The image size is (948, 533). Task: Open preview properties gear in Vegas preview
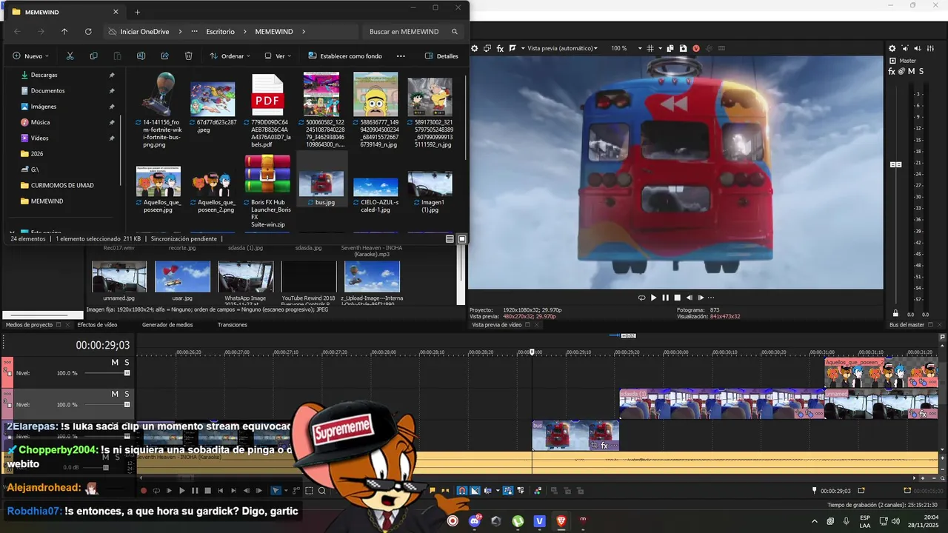pos(475,48)
